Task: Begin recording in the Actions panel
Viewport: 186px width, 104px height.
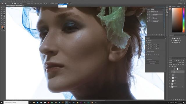Action: [x=153, y=35]
